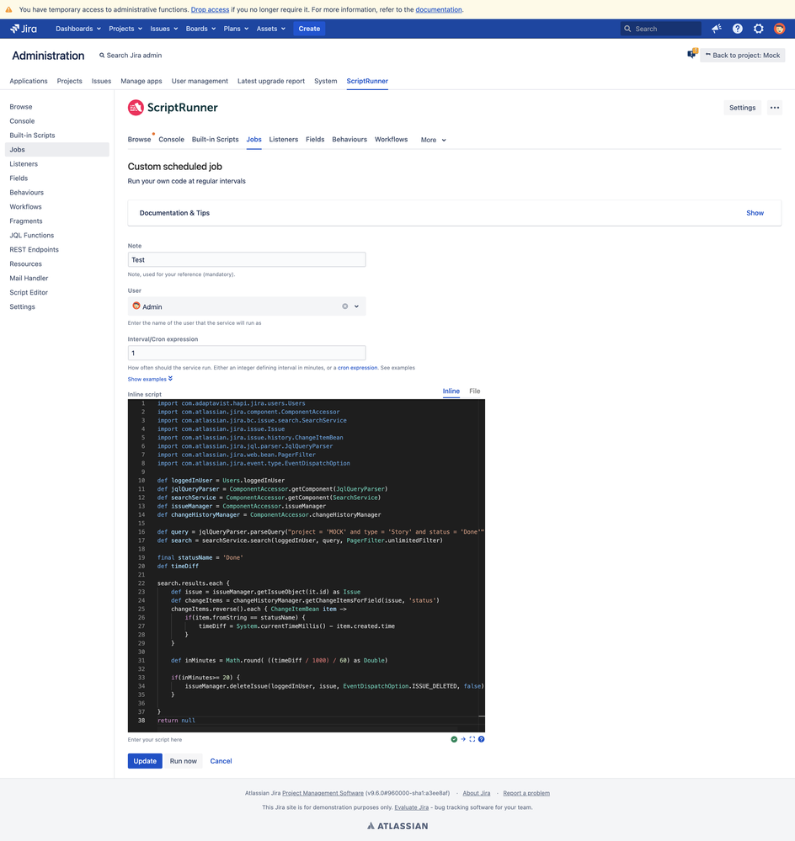Switch to the Inline script tab
Viewport: 795px width, 841px height.
click(451, 391)
